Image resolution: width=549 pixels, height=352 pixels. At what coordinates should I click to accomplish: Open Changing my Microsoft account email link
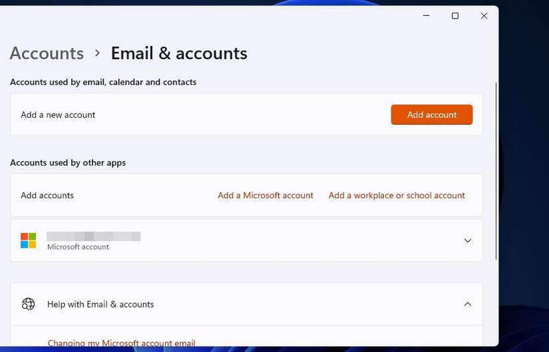(122, 343)
